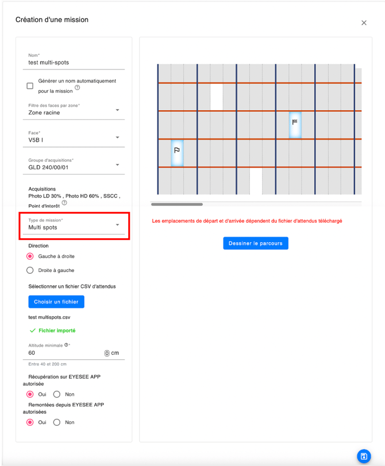Select Droite à gauche direction
This screenshot has height=466, width=385.
[30, 270]
